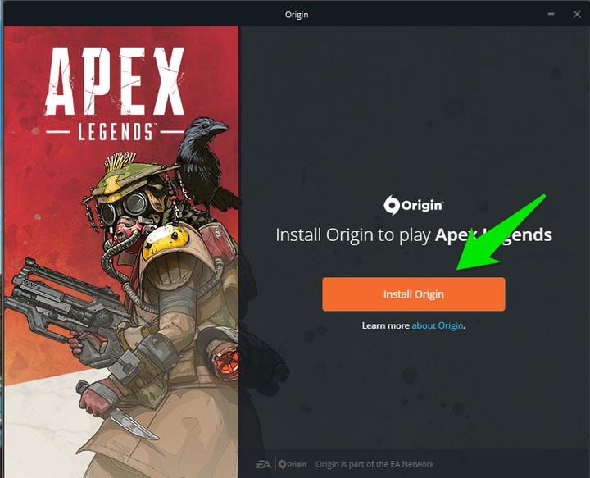Click the Install Origin button
The width and height of the screenshot is (590, 478).
(414, 294)
